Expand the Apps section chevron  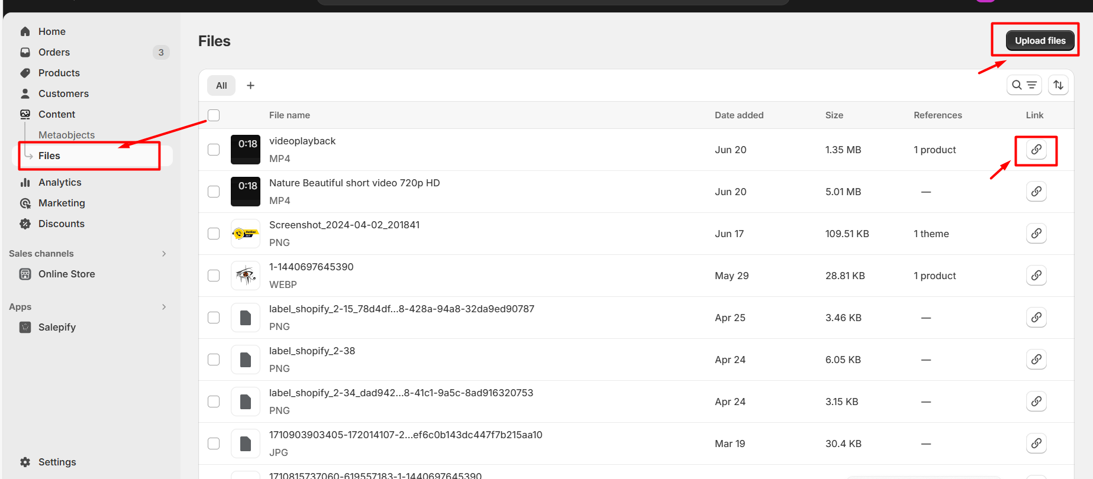(x=164, y=307)
